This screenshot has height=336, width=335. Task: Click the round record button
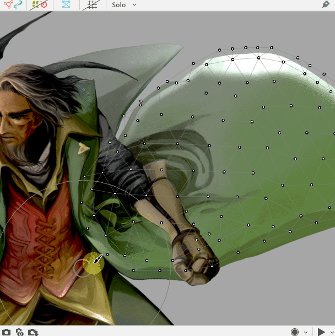tap(295, 332)
